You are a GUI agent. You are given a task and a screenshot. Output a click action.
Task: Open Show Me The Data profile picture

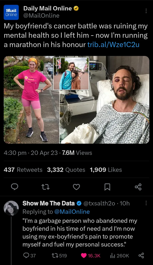tap(11, 208)
